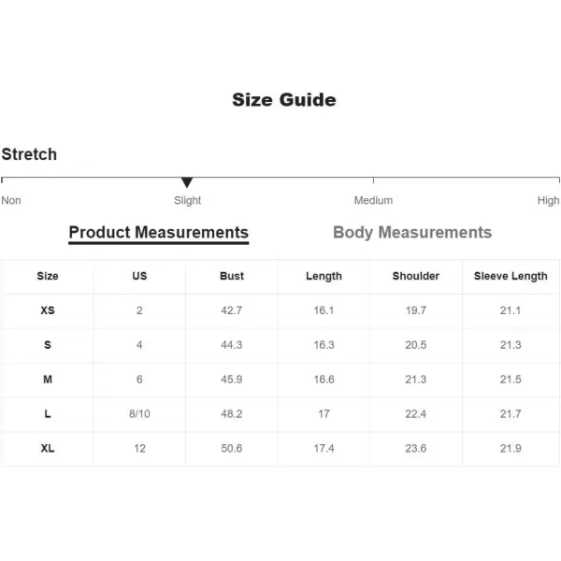This screenshot has width=561, height=561.
Task: Switch to the Body Measurements tab
Action: tap(412, 233)
